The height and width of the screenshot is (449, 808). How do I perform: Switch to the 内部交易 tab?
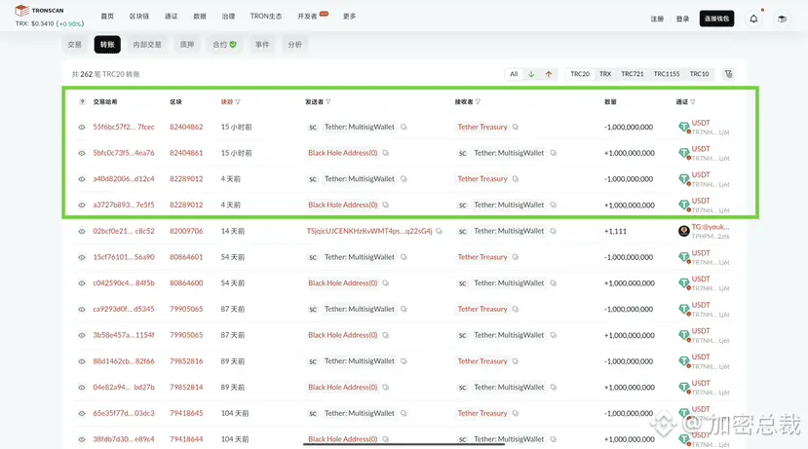click(x=147, y=45)
